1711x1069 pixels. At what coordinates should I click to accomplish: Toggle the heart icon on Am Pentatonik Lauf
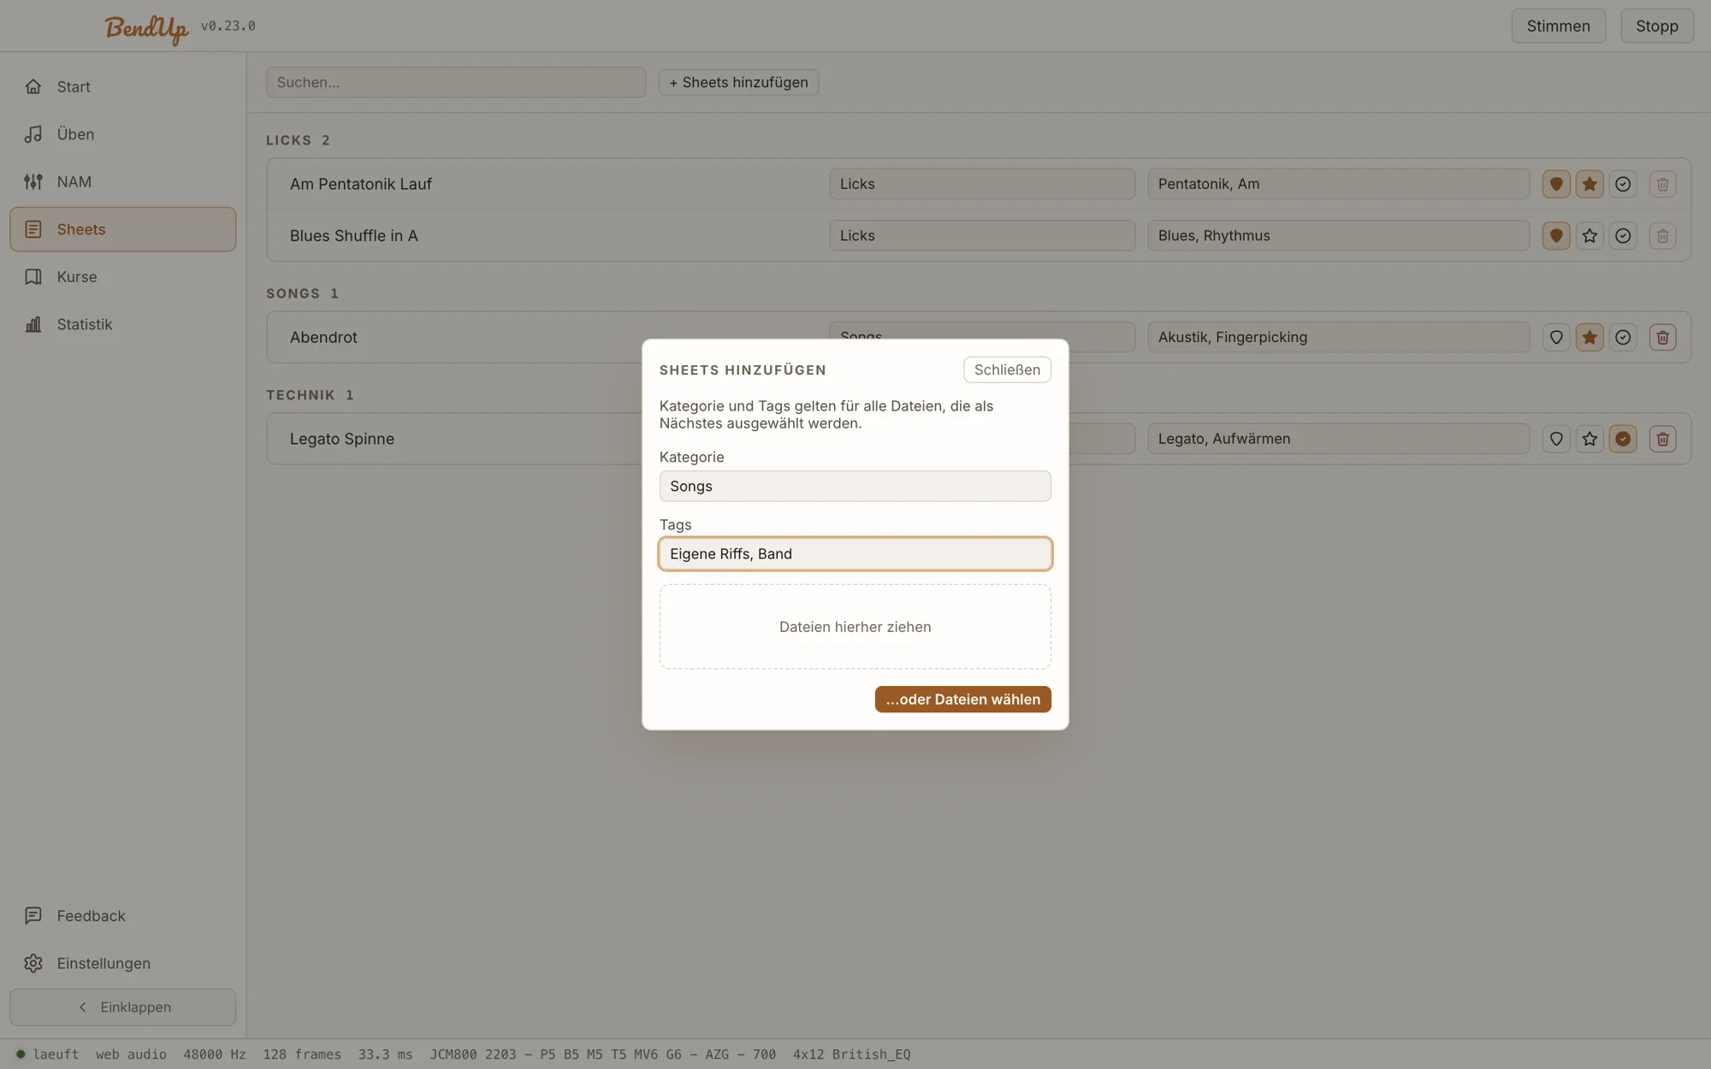(1556, 184)
